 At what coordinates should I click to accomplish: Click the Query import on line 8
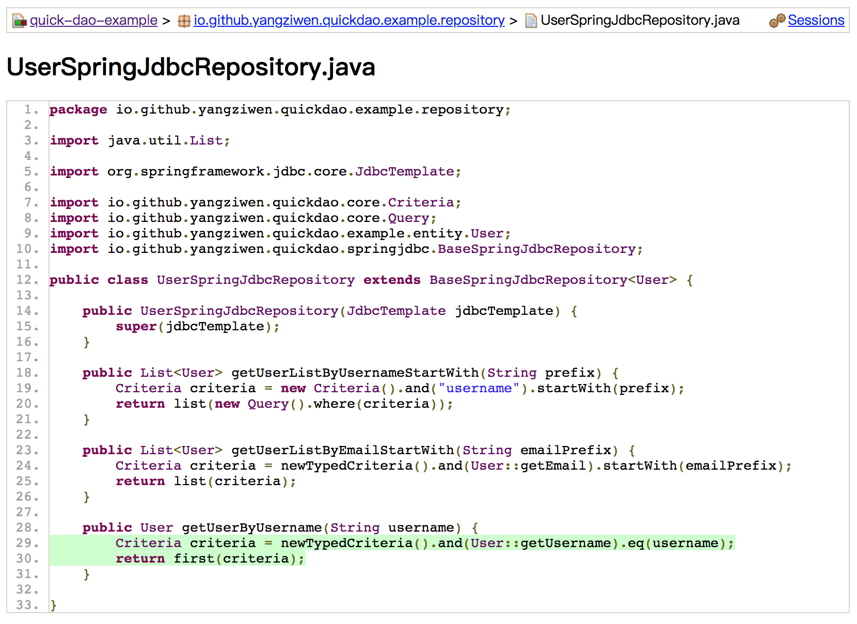pos(243,218)
